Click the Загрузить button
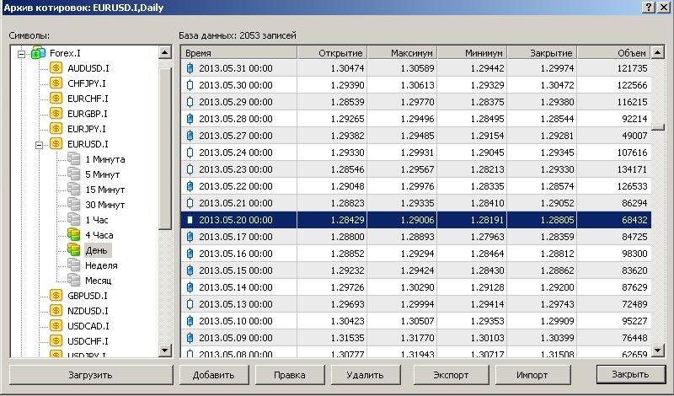This screenshot has height=396, width=674. coord(91,375)
